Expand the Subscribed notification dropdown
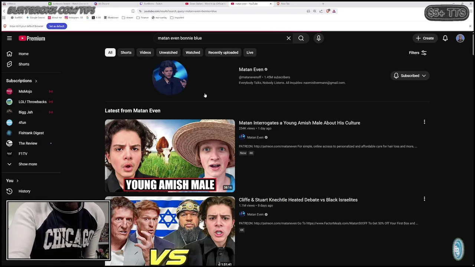The image size is (475, 267). (x=410, y=76)
